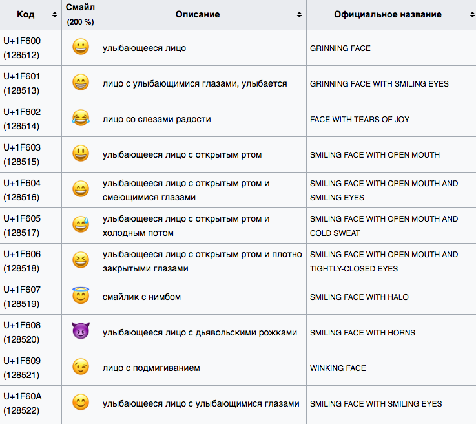
Task: Click official name ending 'AND SMILING EYES'
Action: pyautogui.click(x=384, y=191)
